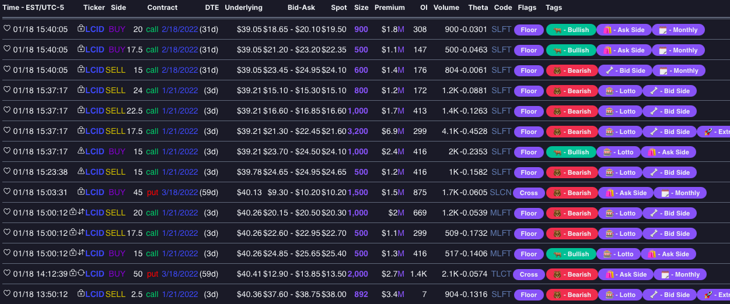The image size is (730, 304).
Task: Click swap arrows icon in 15:00:12 BUY 15 row
Action: [x=81, y=253]
